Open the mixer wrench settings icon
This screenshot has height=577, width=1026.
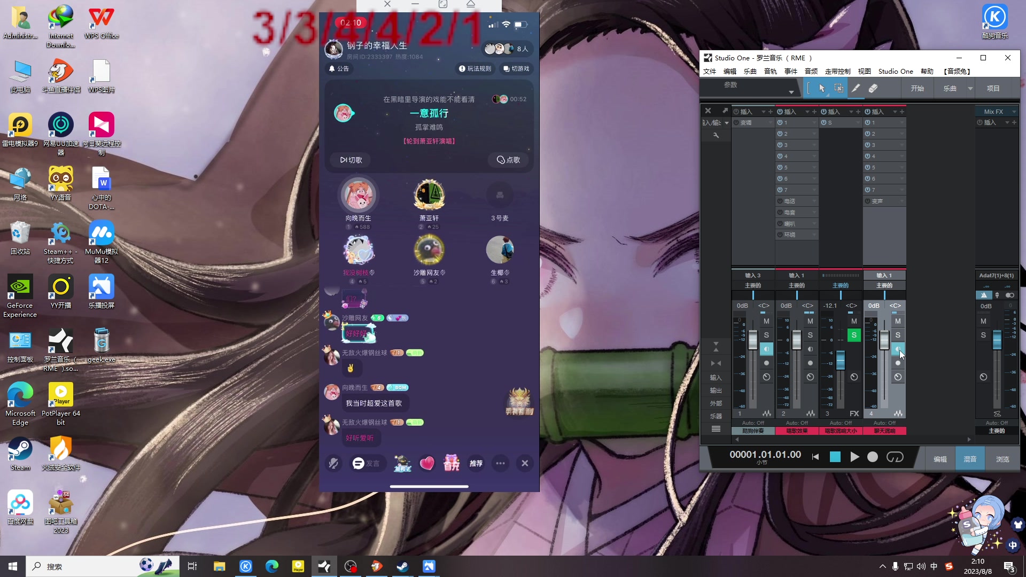(716, 135)
